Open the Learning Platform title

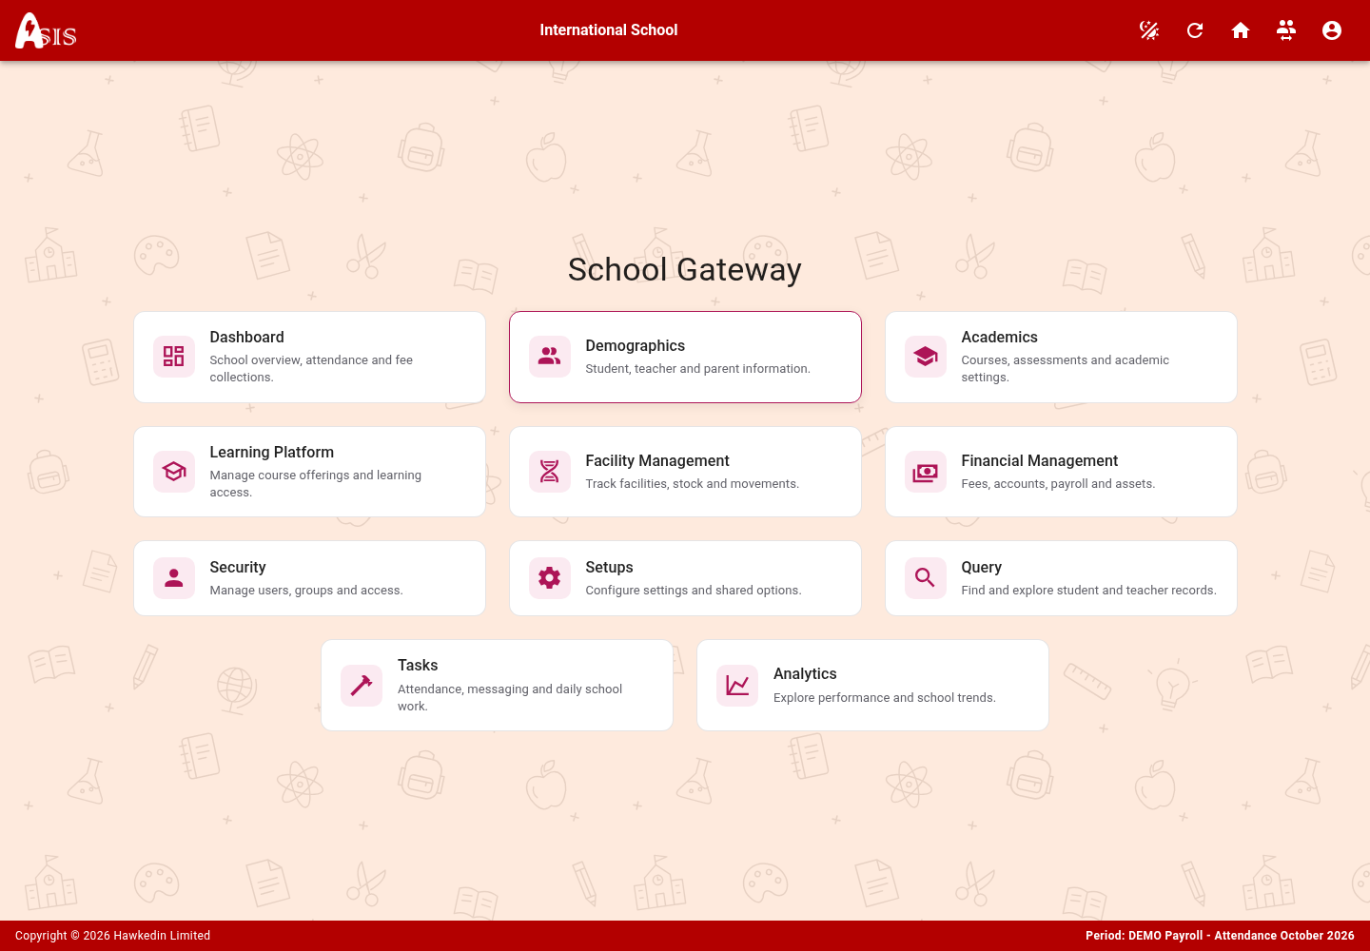click(271, 453)
